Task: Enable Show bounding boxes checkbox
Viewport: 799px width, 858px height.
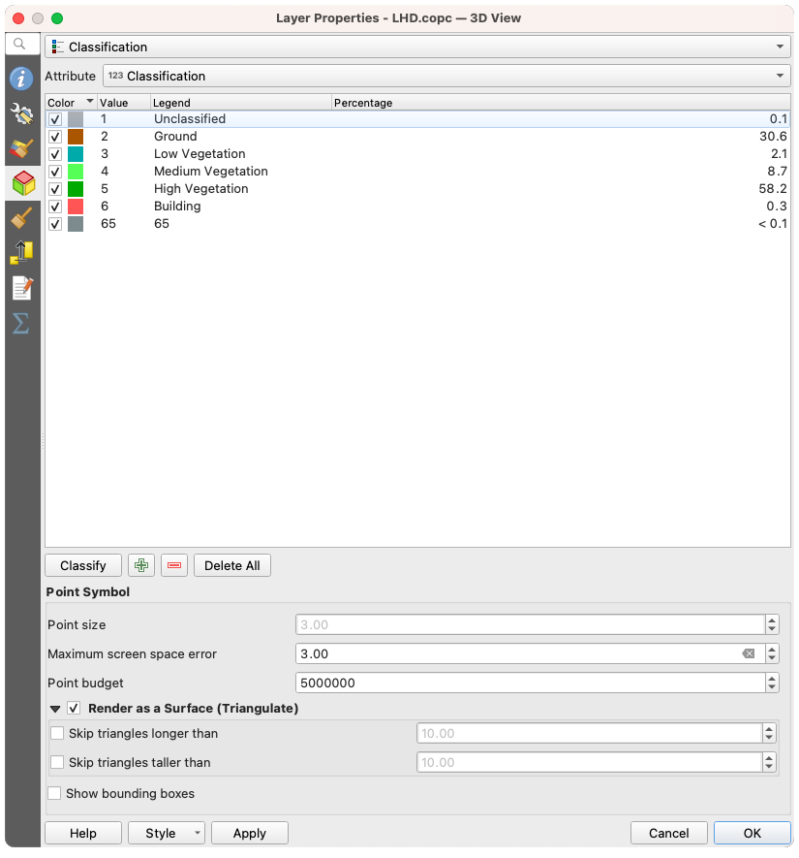Action: click(x=56, y=794)
